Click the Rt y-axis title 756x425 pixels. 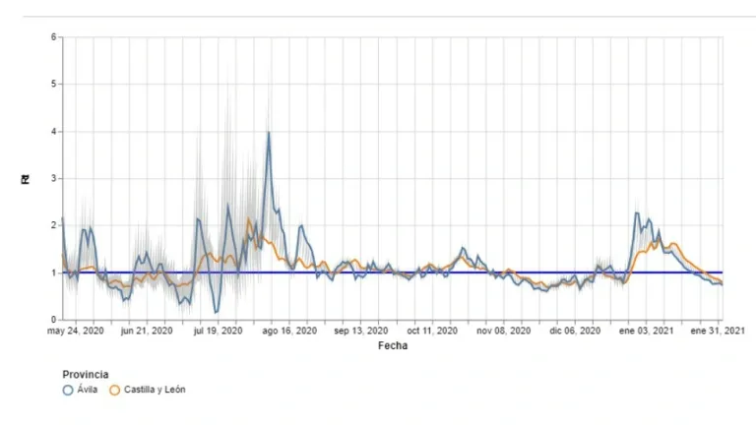(x=26, y=179)
